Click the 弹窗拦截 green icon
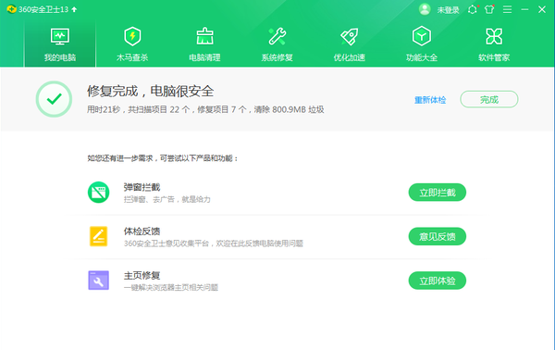This screenshot has height=350, width=555. (98, 193)
